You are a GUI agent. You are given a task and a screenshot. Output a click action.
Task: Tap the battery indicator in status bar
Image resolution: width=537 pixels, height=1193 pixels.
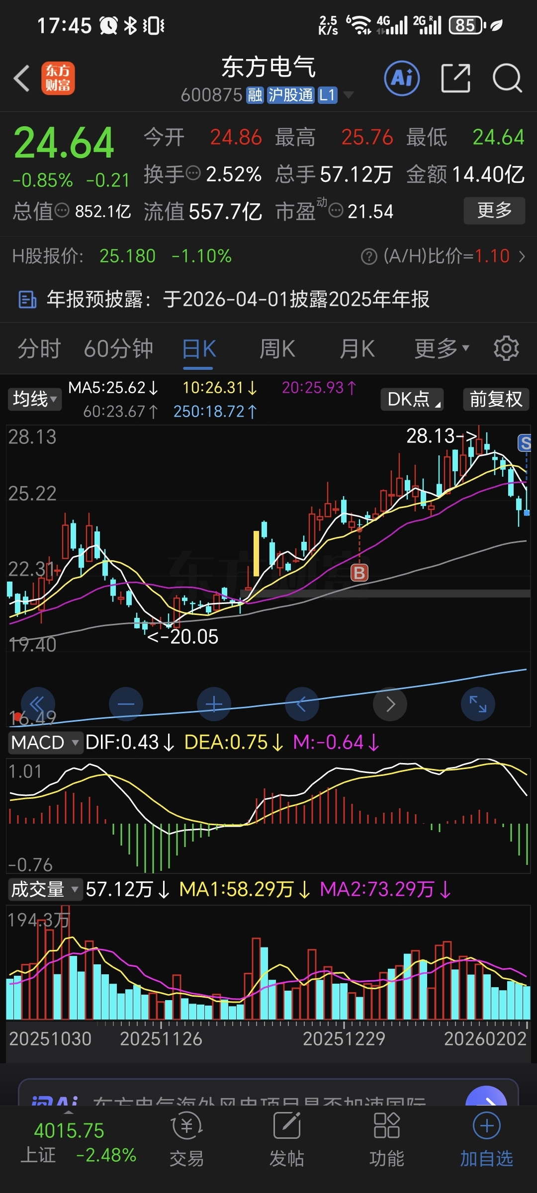tap(467, 25)
